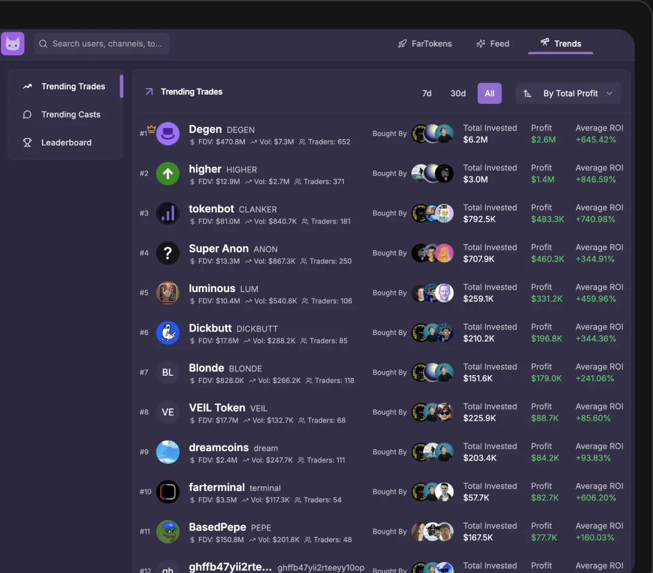This screenshot has width=653, height=573.
Task: Open Trending Trades in sidebar
Action: [64, 87]
